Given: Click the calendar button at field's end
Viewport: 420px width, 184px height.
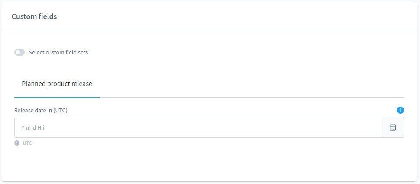Looking at the screenshot, I should 393,127.
